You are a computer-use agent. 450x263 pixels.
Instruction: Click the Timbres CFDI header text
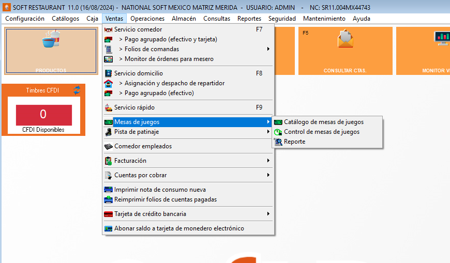coord(42,90)
